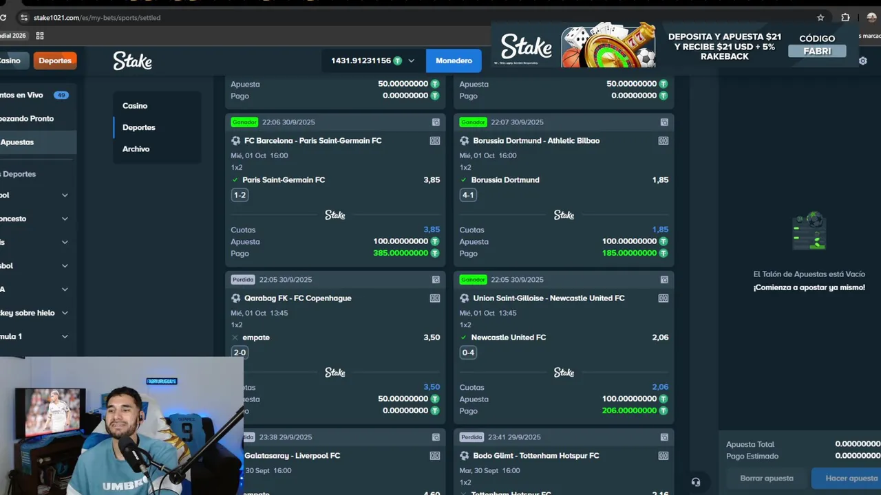Image resolution: width=881 pixels, height=495 pixels.
Task: Open Qarabag FK - FC Copenhague match link
Action: point(298,298)
